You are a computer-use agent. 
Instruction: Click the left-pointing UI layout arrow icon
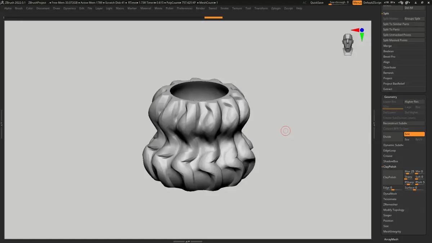401,3
